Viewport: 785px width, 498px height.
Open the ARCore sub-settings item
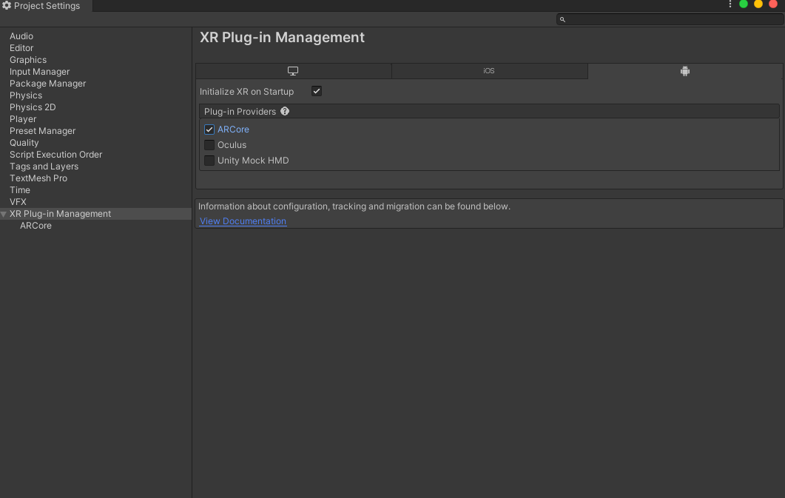[36, 226]
